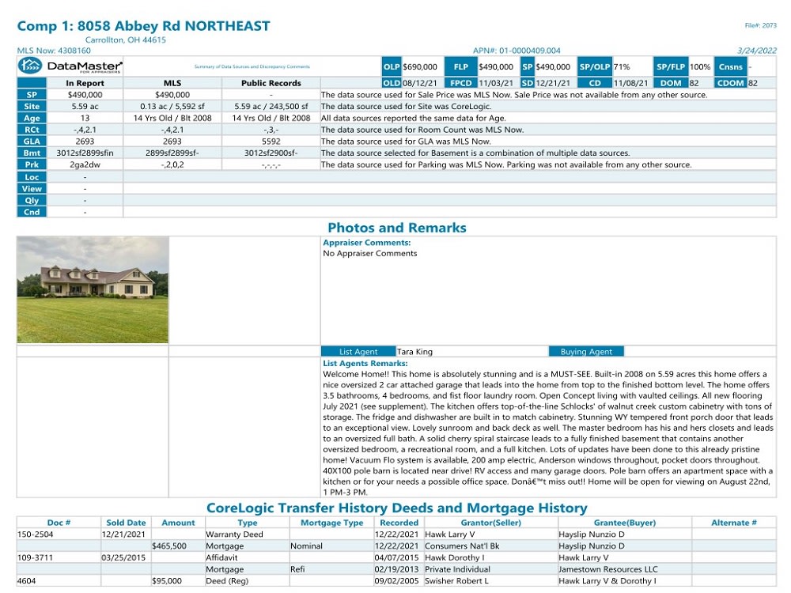Click SP/FLP value '100%'
The height and width of the screenshot is (593, 791).
point(700,66)
